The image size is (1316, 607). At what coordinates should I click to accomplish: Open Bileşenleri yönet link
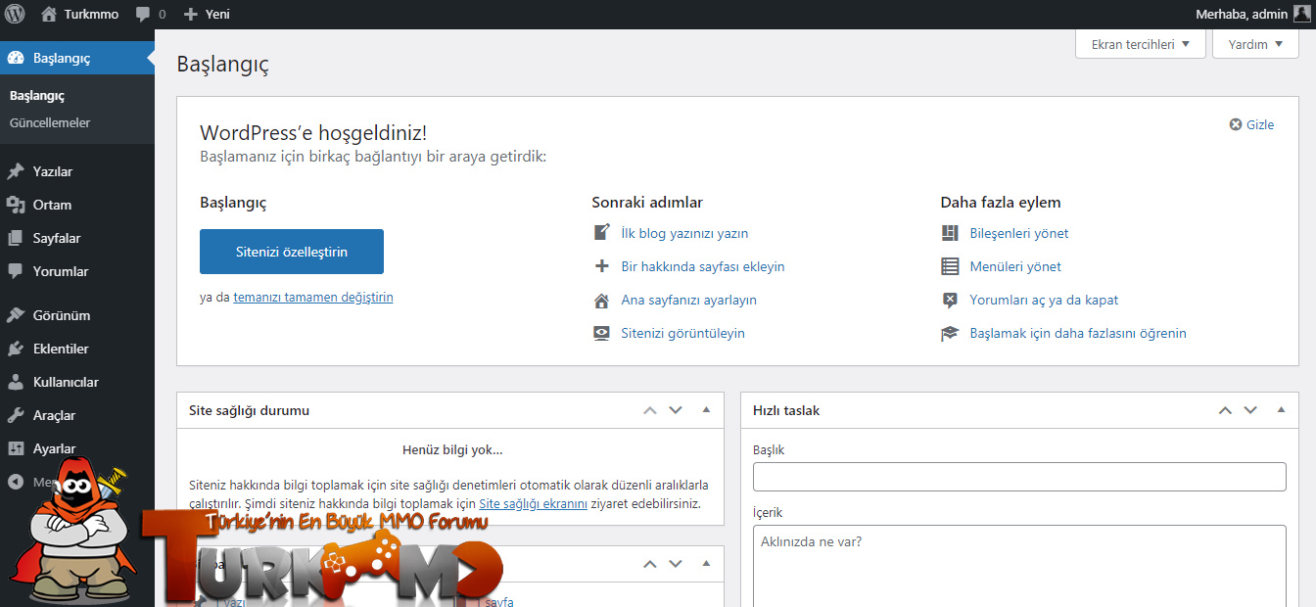[1019, 233]
